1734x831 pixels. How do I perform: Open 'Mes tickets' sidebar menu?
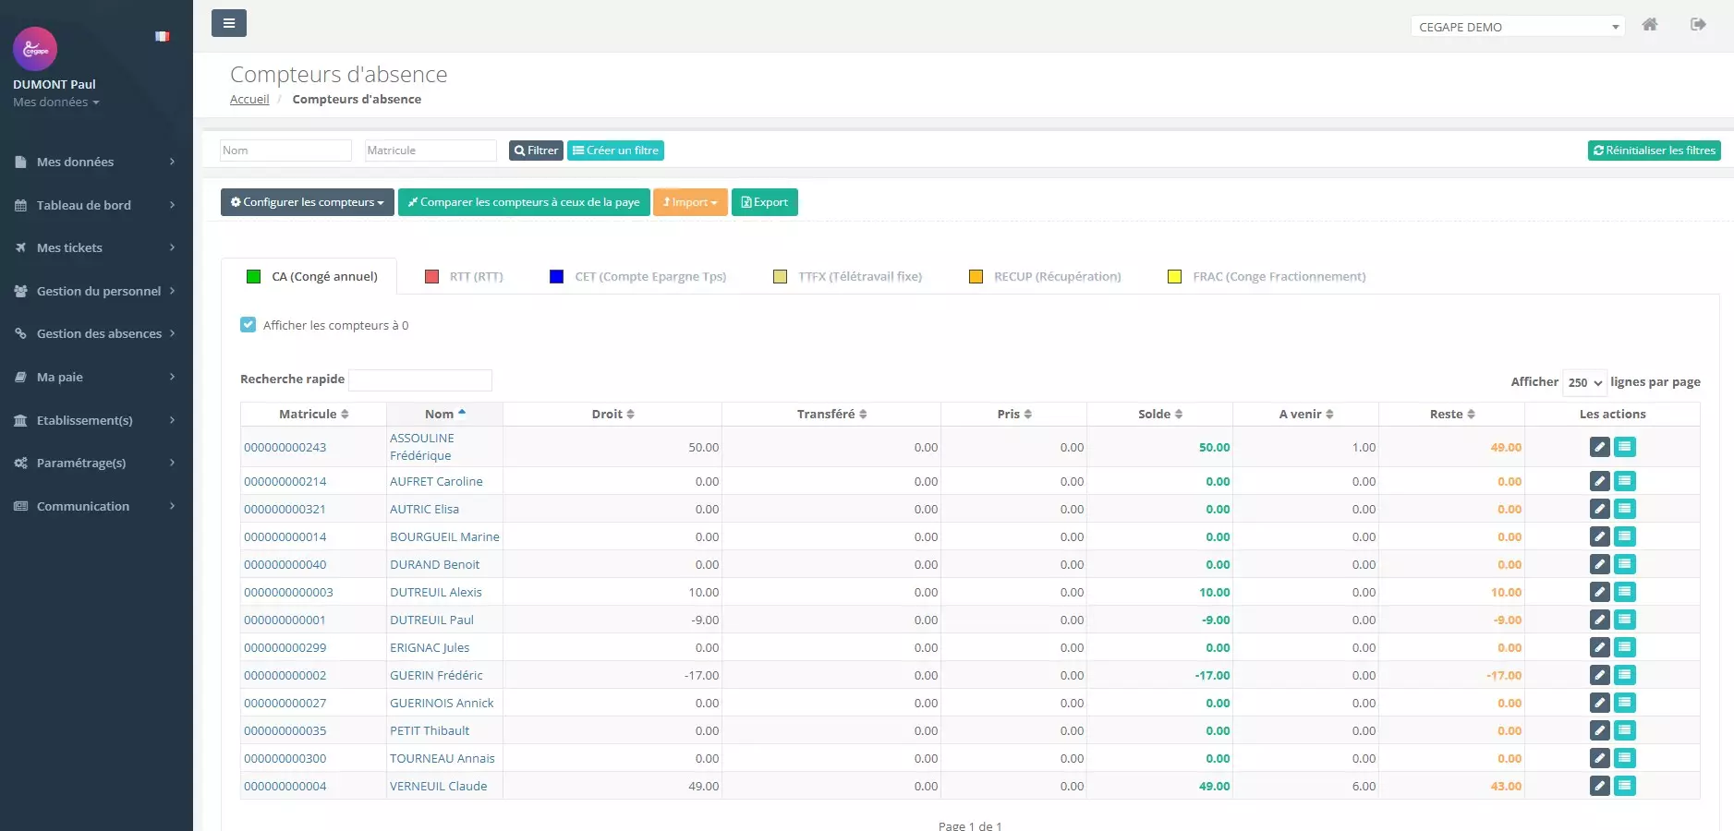(96, 247)
